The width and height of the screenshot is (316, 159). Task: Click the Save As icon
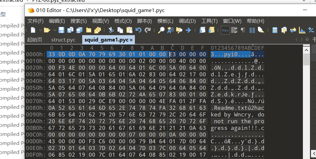click(70, 30)
